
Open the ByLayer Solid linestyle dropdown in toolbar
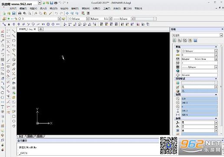(110, 19)
